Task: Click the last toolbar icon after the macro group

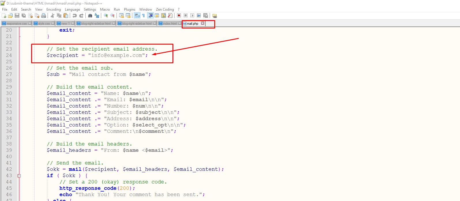Action: pos(214,16)
